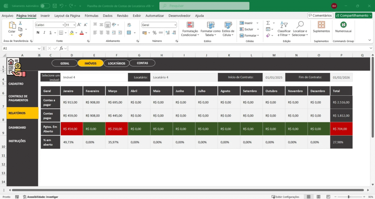
Task: Toggle italic formatting (I)
Action: [45, 33]
